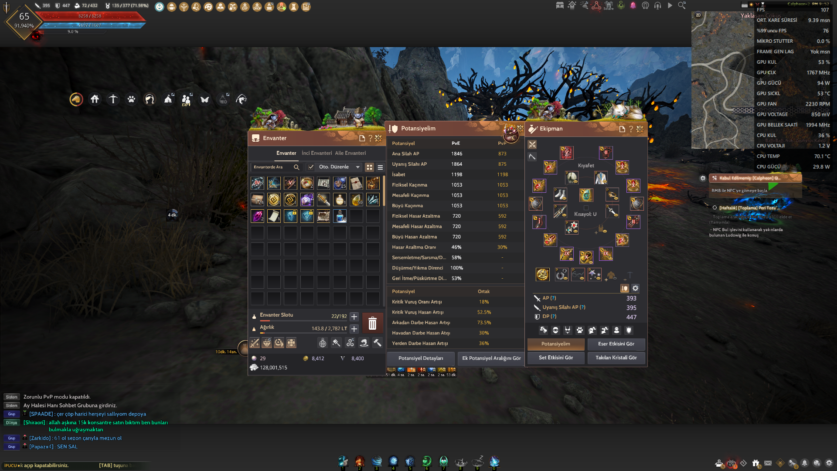Click the pickaxe life tool icon in Ekipman

[x=532, y=157]
